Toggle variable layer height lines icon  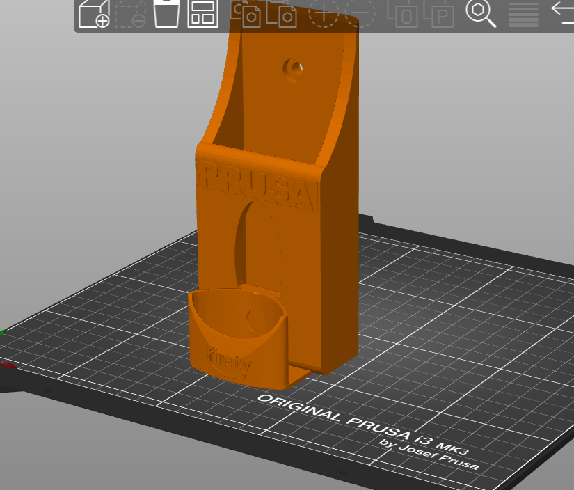coord(523,14)
